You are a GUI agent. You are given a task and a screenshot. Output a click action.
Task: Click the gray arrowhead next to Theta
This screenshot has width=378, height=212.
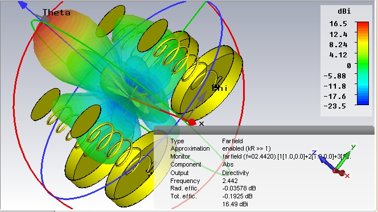44,18
